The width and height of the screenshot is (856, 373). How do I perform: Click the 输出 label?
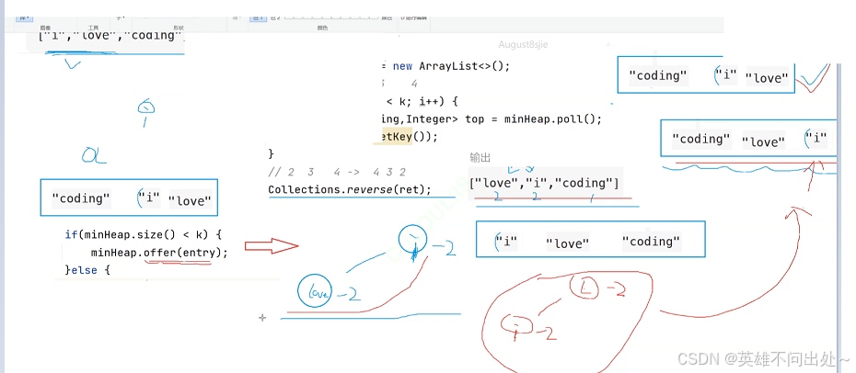coord(480,158)
